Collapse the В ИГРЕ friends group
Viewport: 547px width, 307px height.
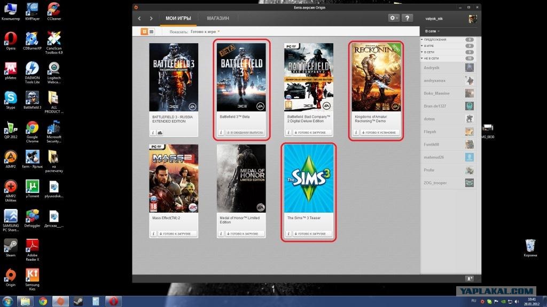tap(448, 46)
